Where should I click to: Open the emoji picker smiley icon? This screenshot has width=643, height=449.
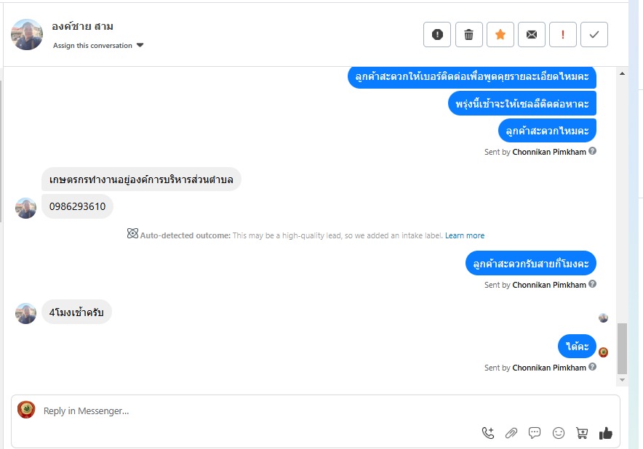559,433
